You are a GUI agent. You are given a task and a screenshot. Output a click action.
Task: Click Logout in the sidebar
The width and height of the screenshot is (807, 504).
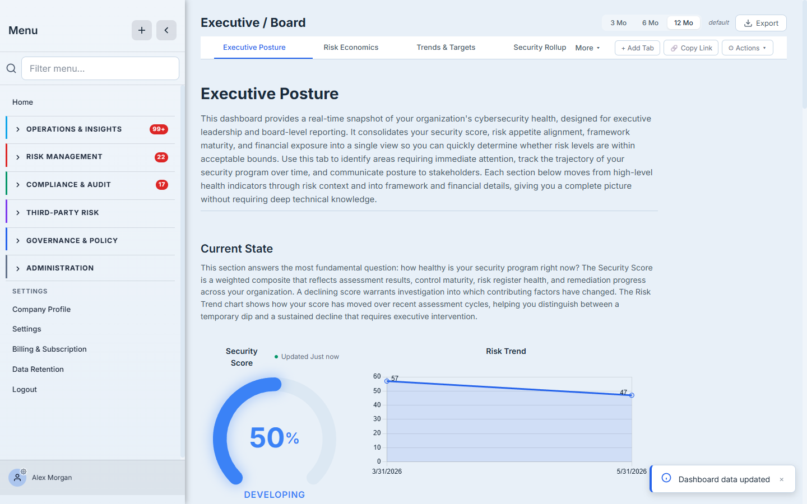coord(25,390)
